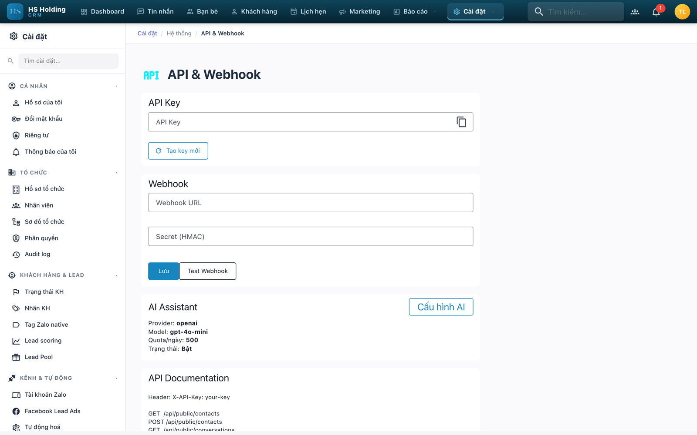Click the Tạo key mới button
Image resolution: width=697 pixels, height=435 pixels.
(178, 151)
